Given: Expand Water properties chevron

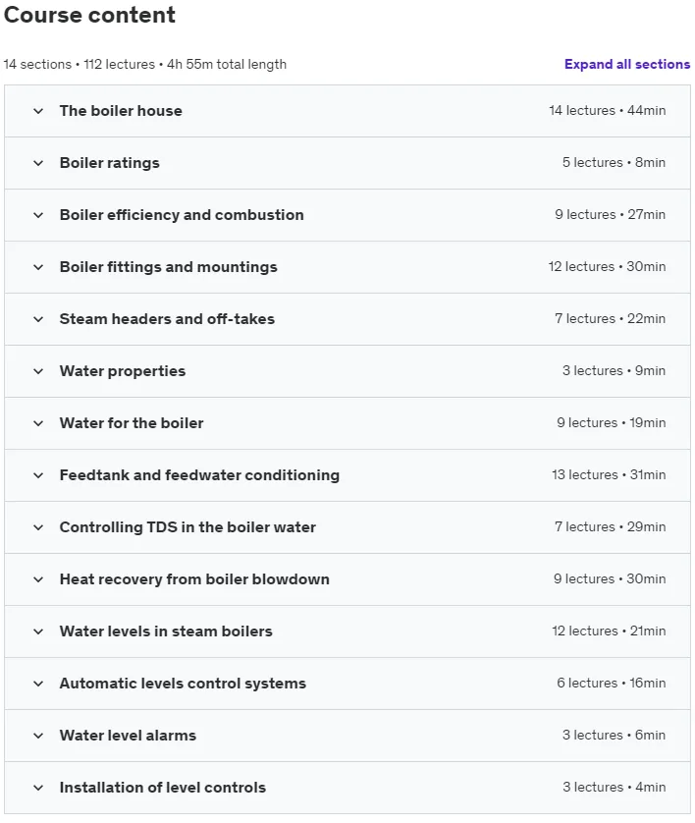Looking at the screenshot, I should [38, 371].
